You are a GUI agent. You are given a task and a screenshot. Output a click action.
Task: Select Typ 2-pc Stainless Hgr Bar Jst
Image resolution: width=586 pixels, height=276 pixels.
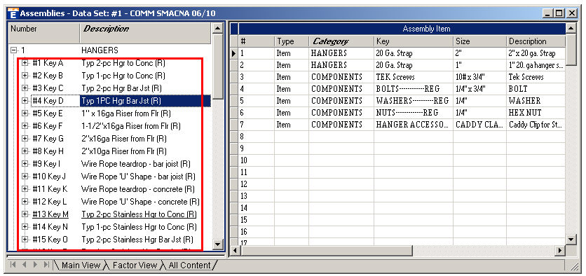click(x=137, y=240)
